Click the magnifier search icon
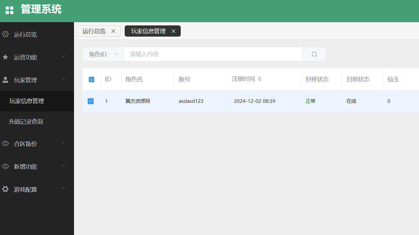Image resolution: width=419 pixels, height=235 pixels. (x=314, y=54)
